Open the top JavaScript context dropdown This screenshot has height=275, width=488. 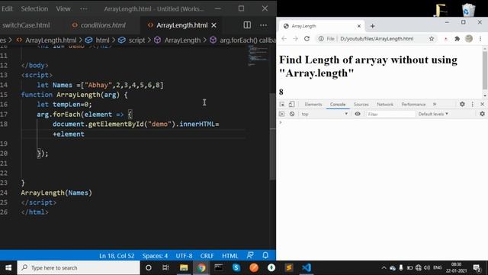324,114
